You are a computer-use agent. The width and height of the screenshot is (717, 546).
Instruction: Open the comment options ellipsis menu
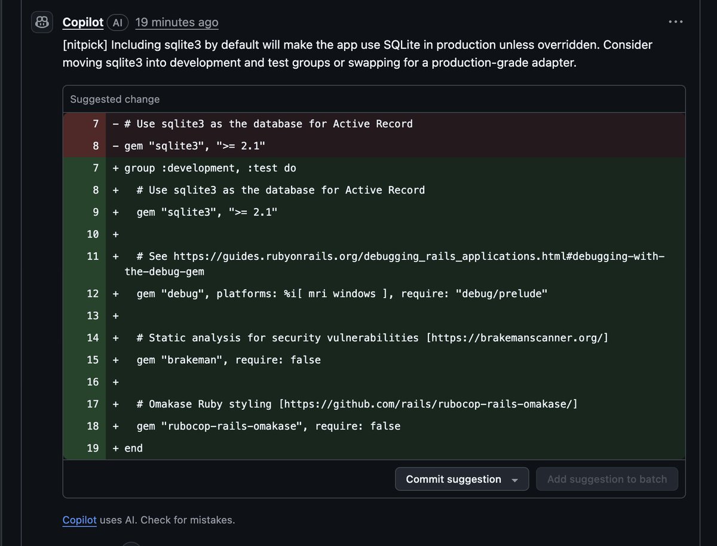pos(676,22)
